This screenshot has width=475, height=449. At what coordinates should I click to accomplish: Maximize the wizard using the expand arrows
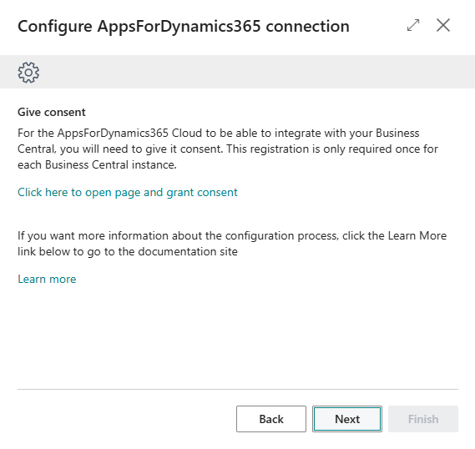[x=413, y=25]
